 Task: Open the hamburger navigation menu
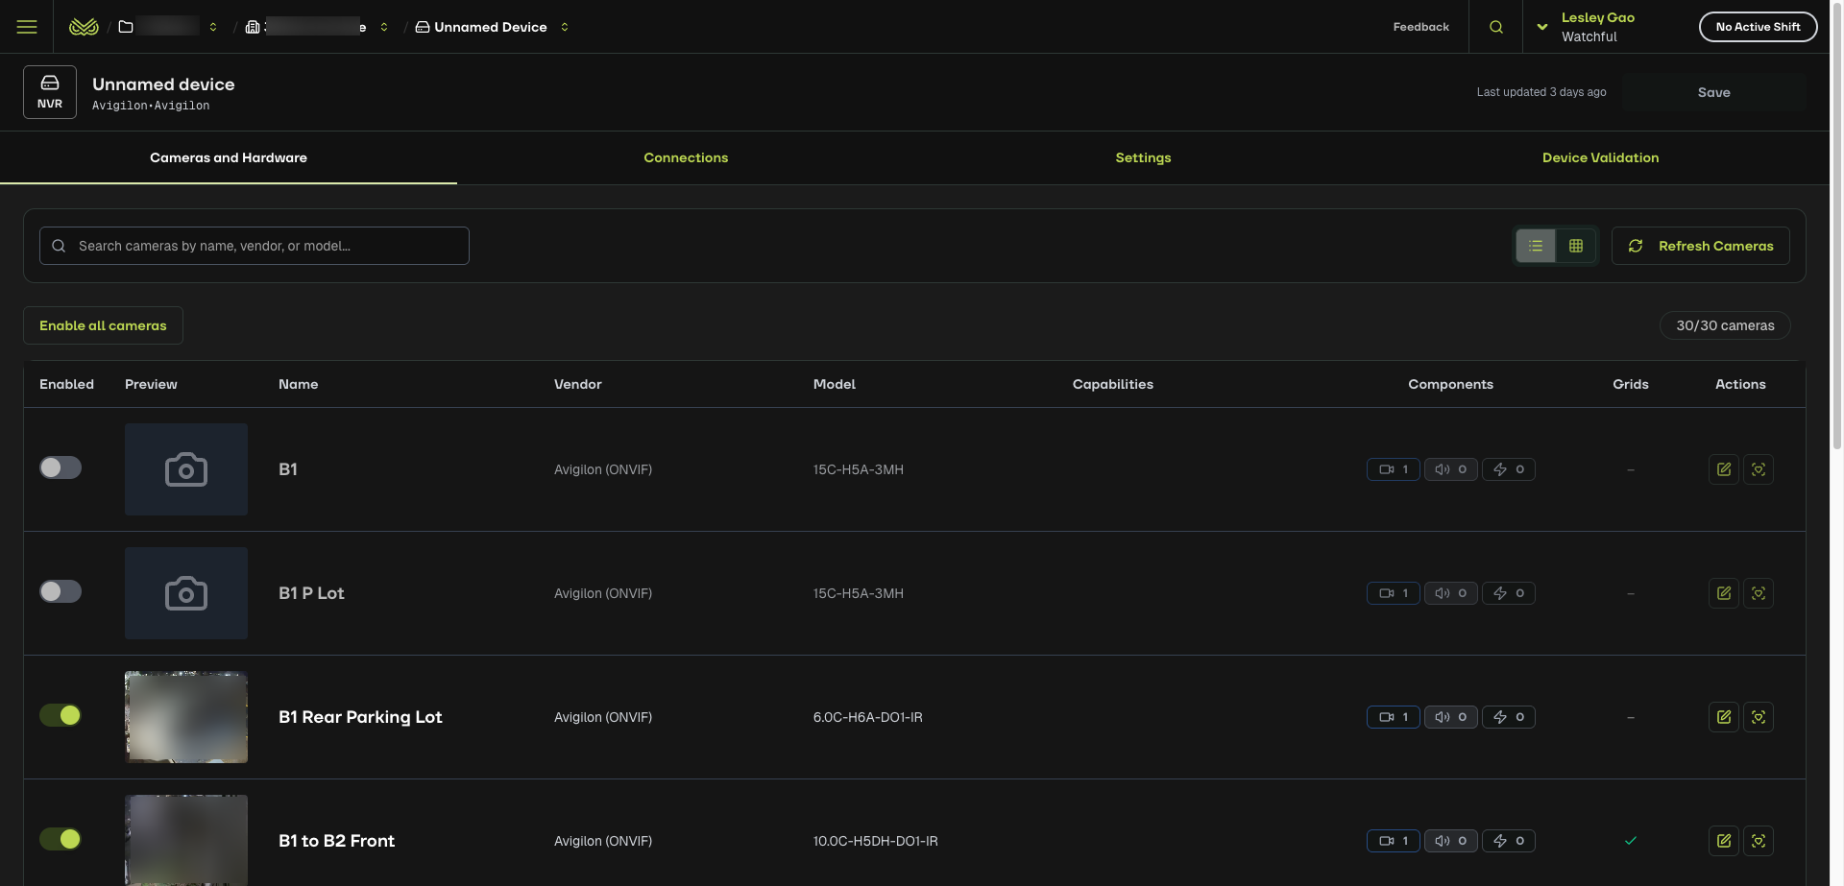tap(27, 27)
